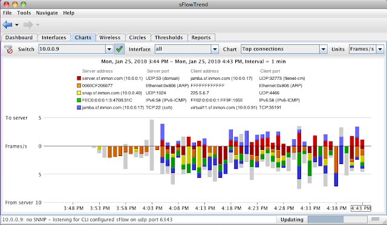Switch to the Wireless tab

tap(110, 37)
